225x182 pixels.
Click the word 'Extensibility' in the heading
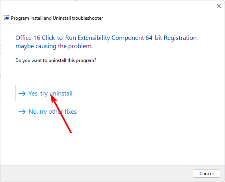pyautogui.click(x=94, y=38)
